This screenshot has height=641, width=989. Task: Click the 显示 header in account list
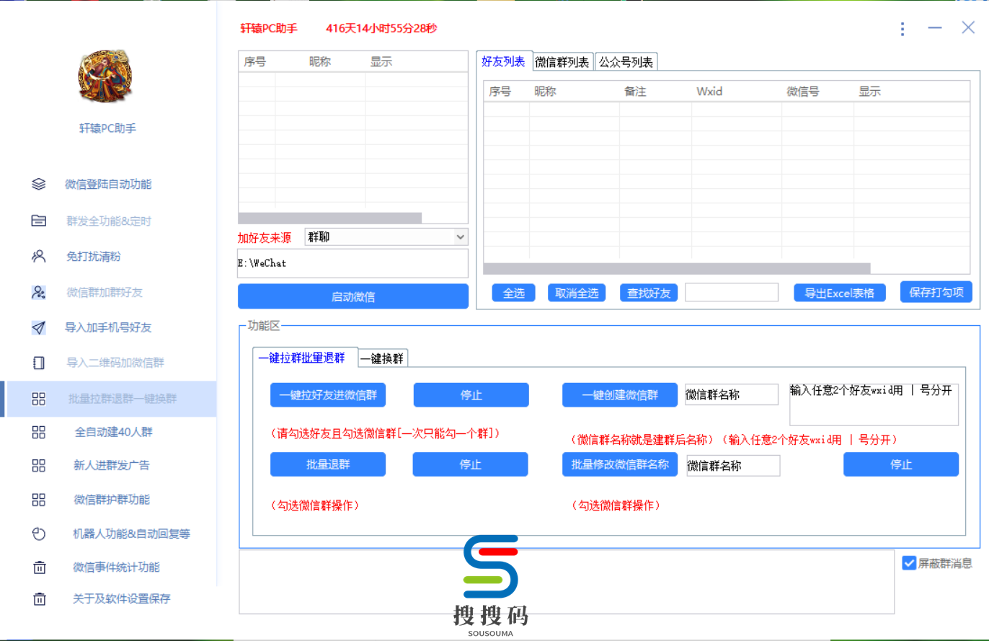[381, 62]
